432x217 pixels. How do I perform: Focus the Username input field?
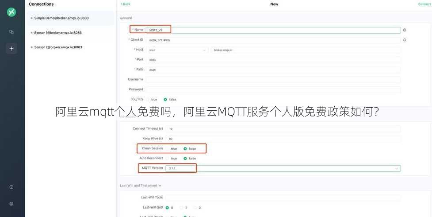(273, 80)
